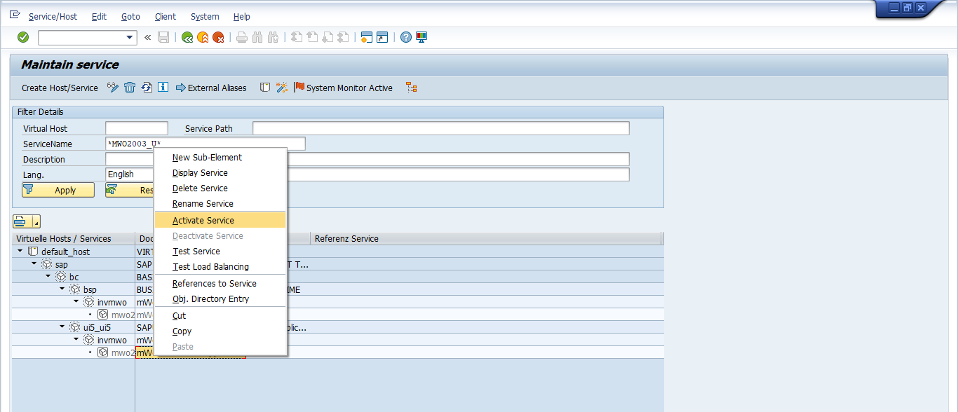Click the blue information icon
This screenshot has width=958, height=412.
tap(163, 88)
